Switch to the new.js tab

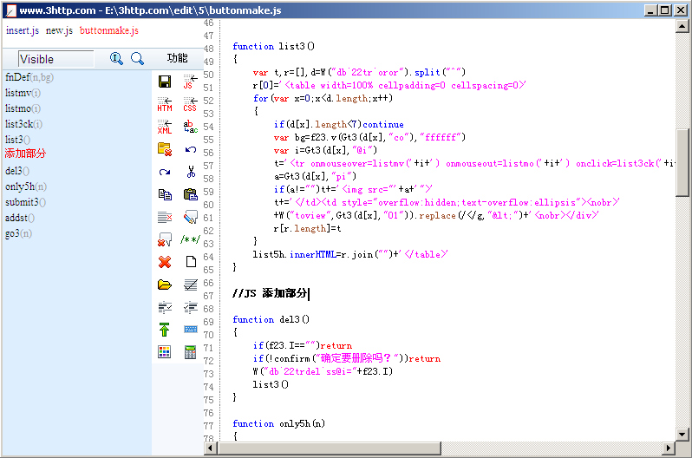tap(59, 30)
